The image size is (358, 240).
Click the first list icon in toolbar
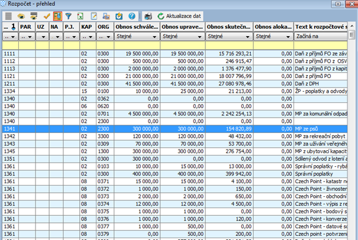[x=8, y=17]
